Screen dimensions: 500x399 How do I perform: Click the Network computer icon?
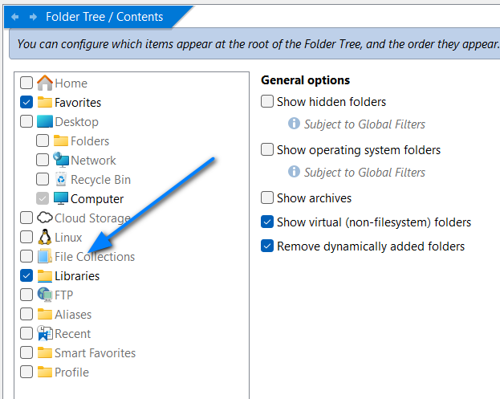pos(60,160)
